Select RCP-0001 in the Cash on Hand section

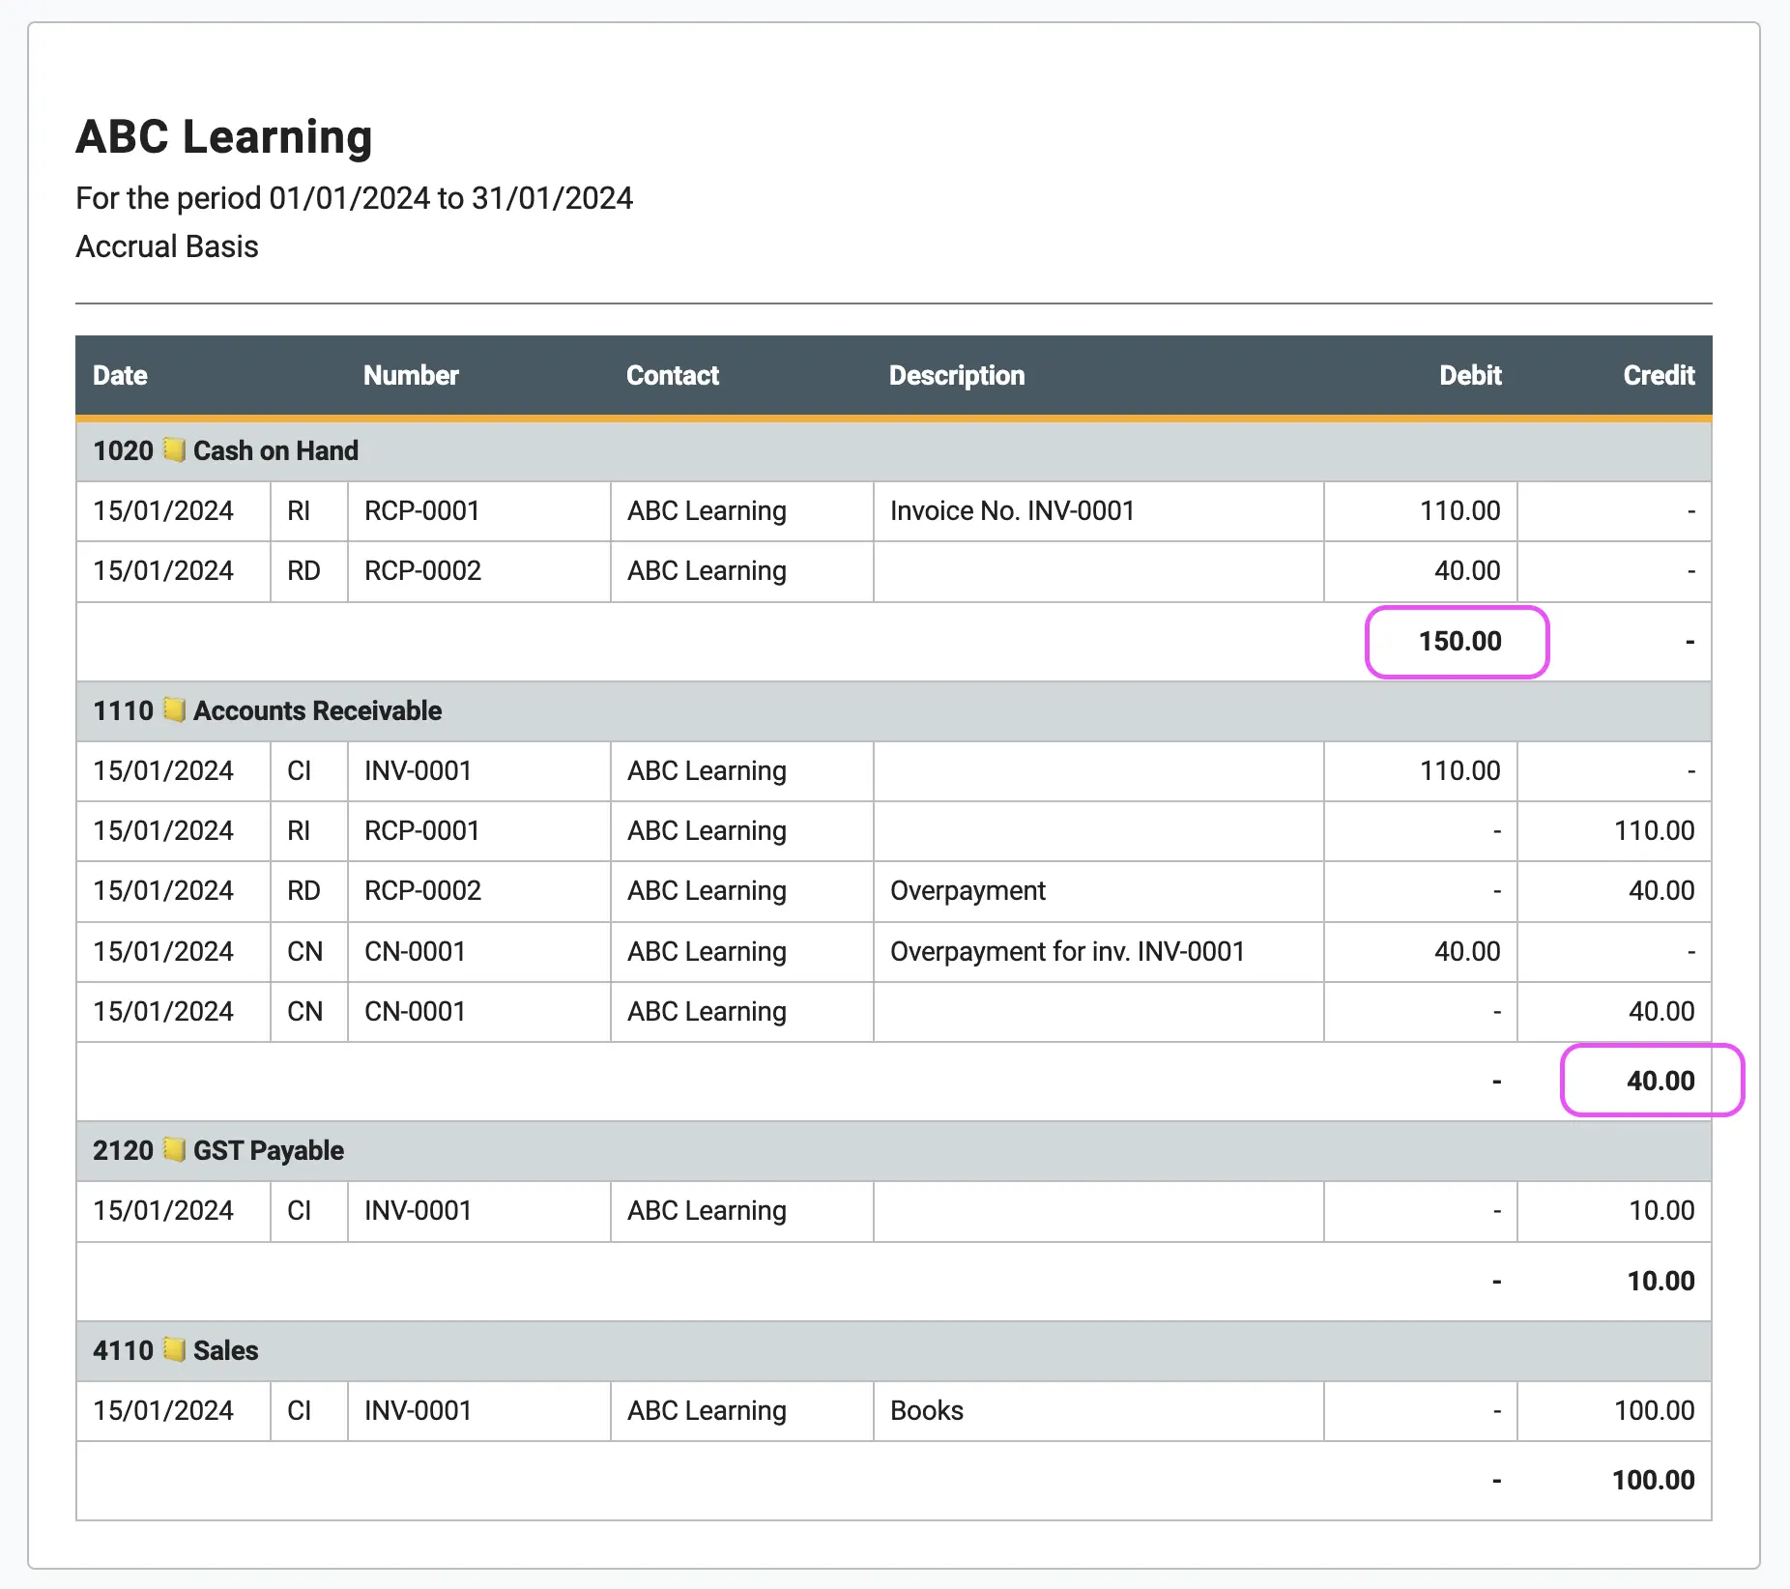point(422,510)
